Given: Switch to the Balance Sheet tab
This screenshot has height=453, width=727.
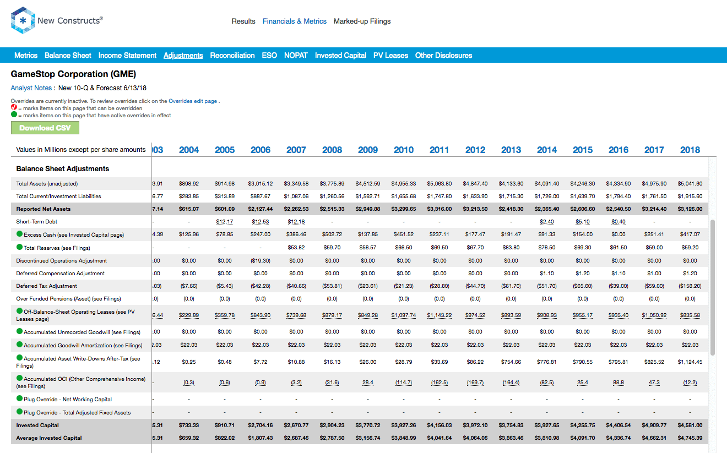Looking at the screenshot, I should 68,56.
